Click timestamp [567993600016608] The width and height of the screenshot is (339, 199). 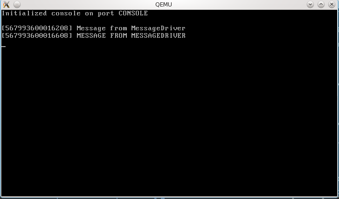pos(37,35)
